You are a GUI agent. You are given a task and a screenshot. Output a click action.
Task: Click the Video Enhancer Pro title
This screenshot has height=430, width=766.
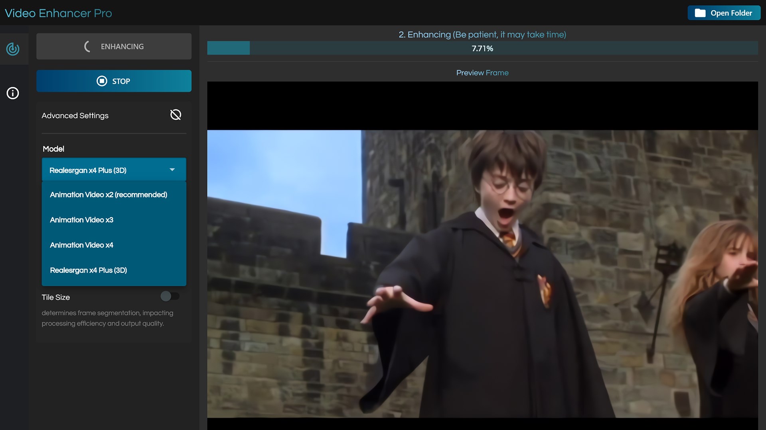58,13
